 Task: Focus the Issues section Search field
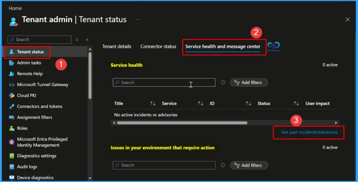tap(164, 165)
